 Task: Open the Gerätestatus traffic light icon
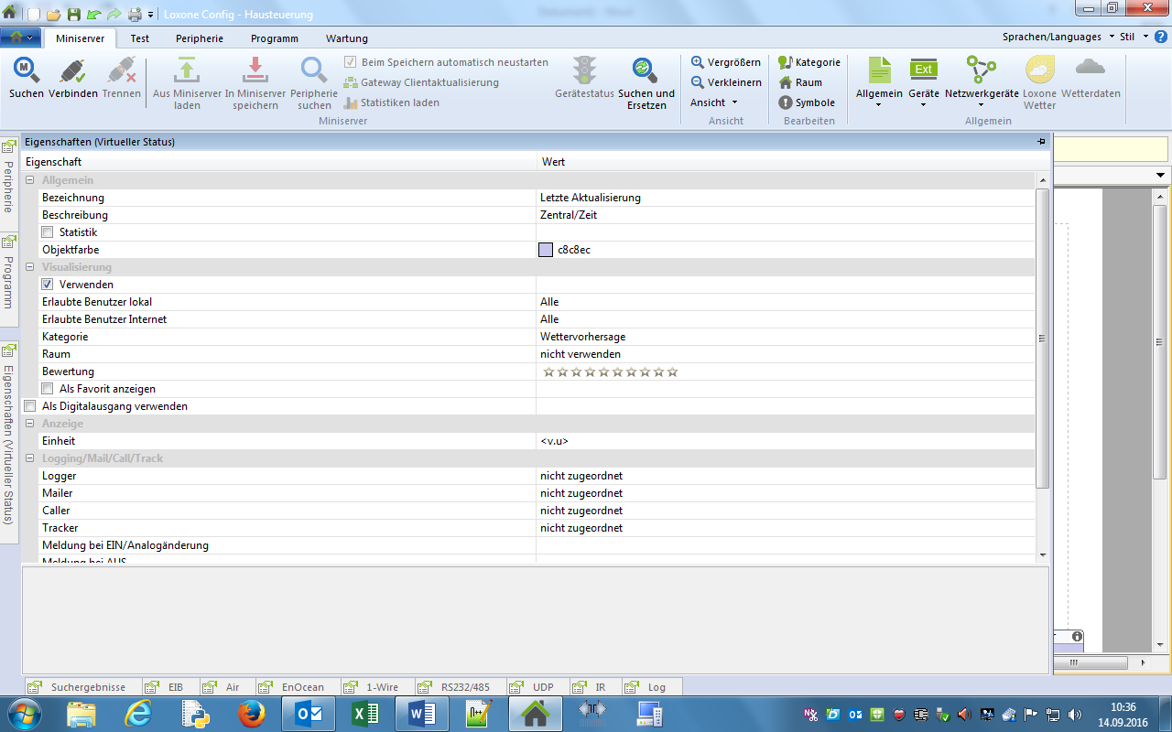pos(584,70)
